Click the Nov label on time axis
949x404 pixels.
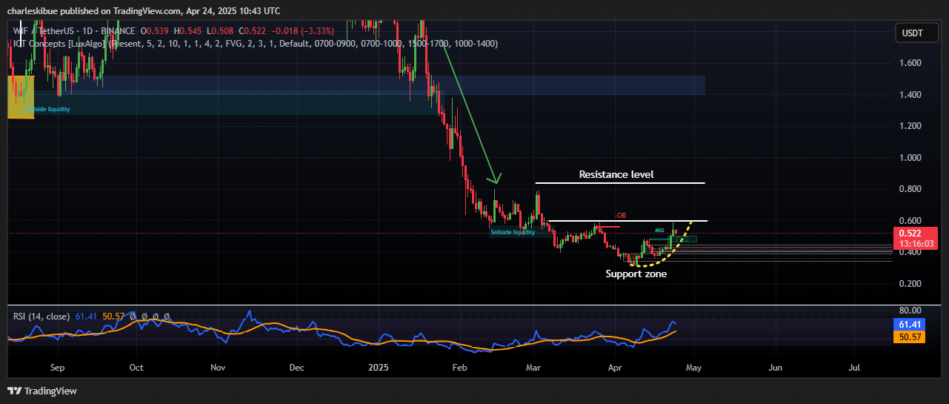click(217, 367)
